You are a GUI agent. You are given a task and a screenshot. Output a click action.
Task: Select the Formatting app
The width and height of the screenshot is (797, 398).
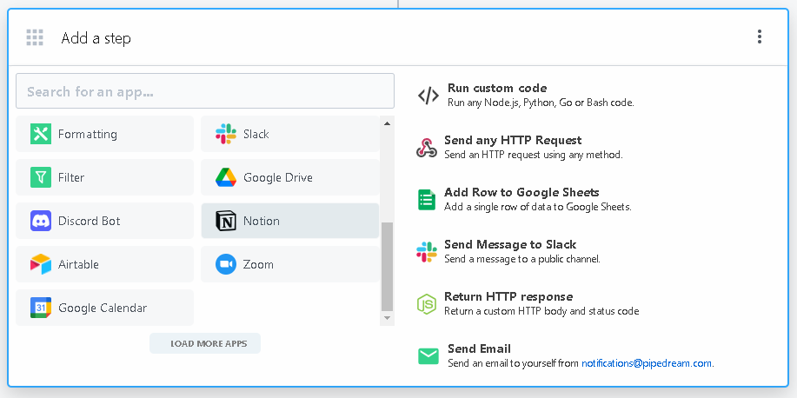click(x=104, y=134)
